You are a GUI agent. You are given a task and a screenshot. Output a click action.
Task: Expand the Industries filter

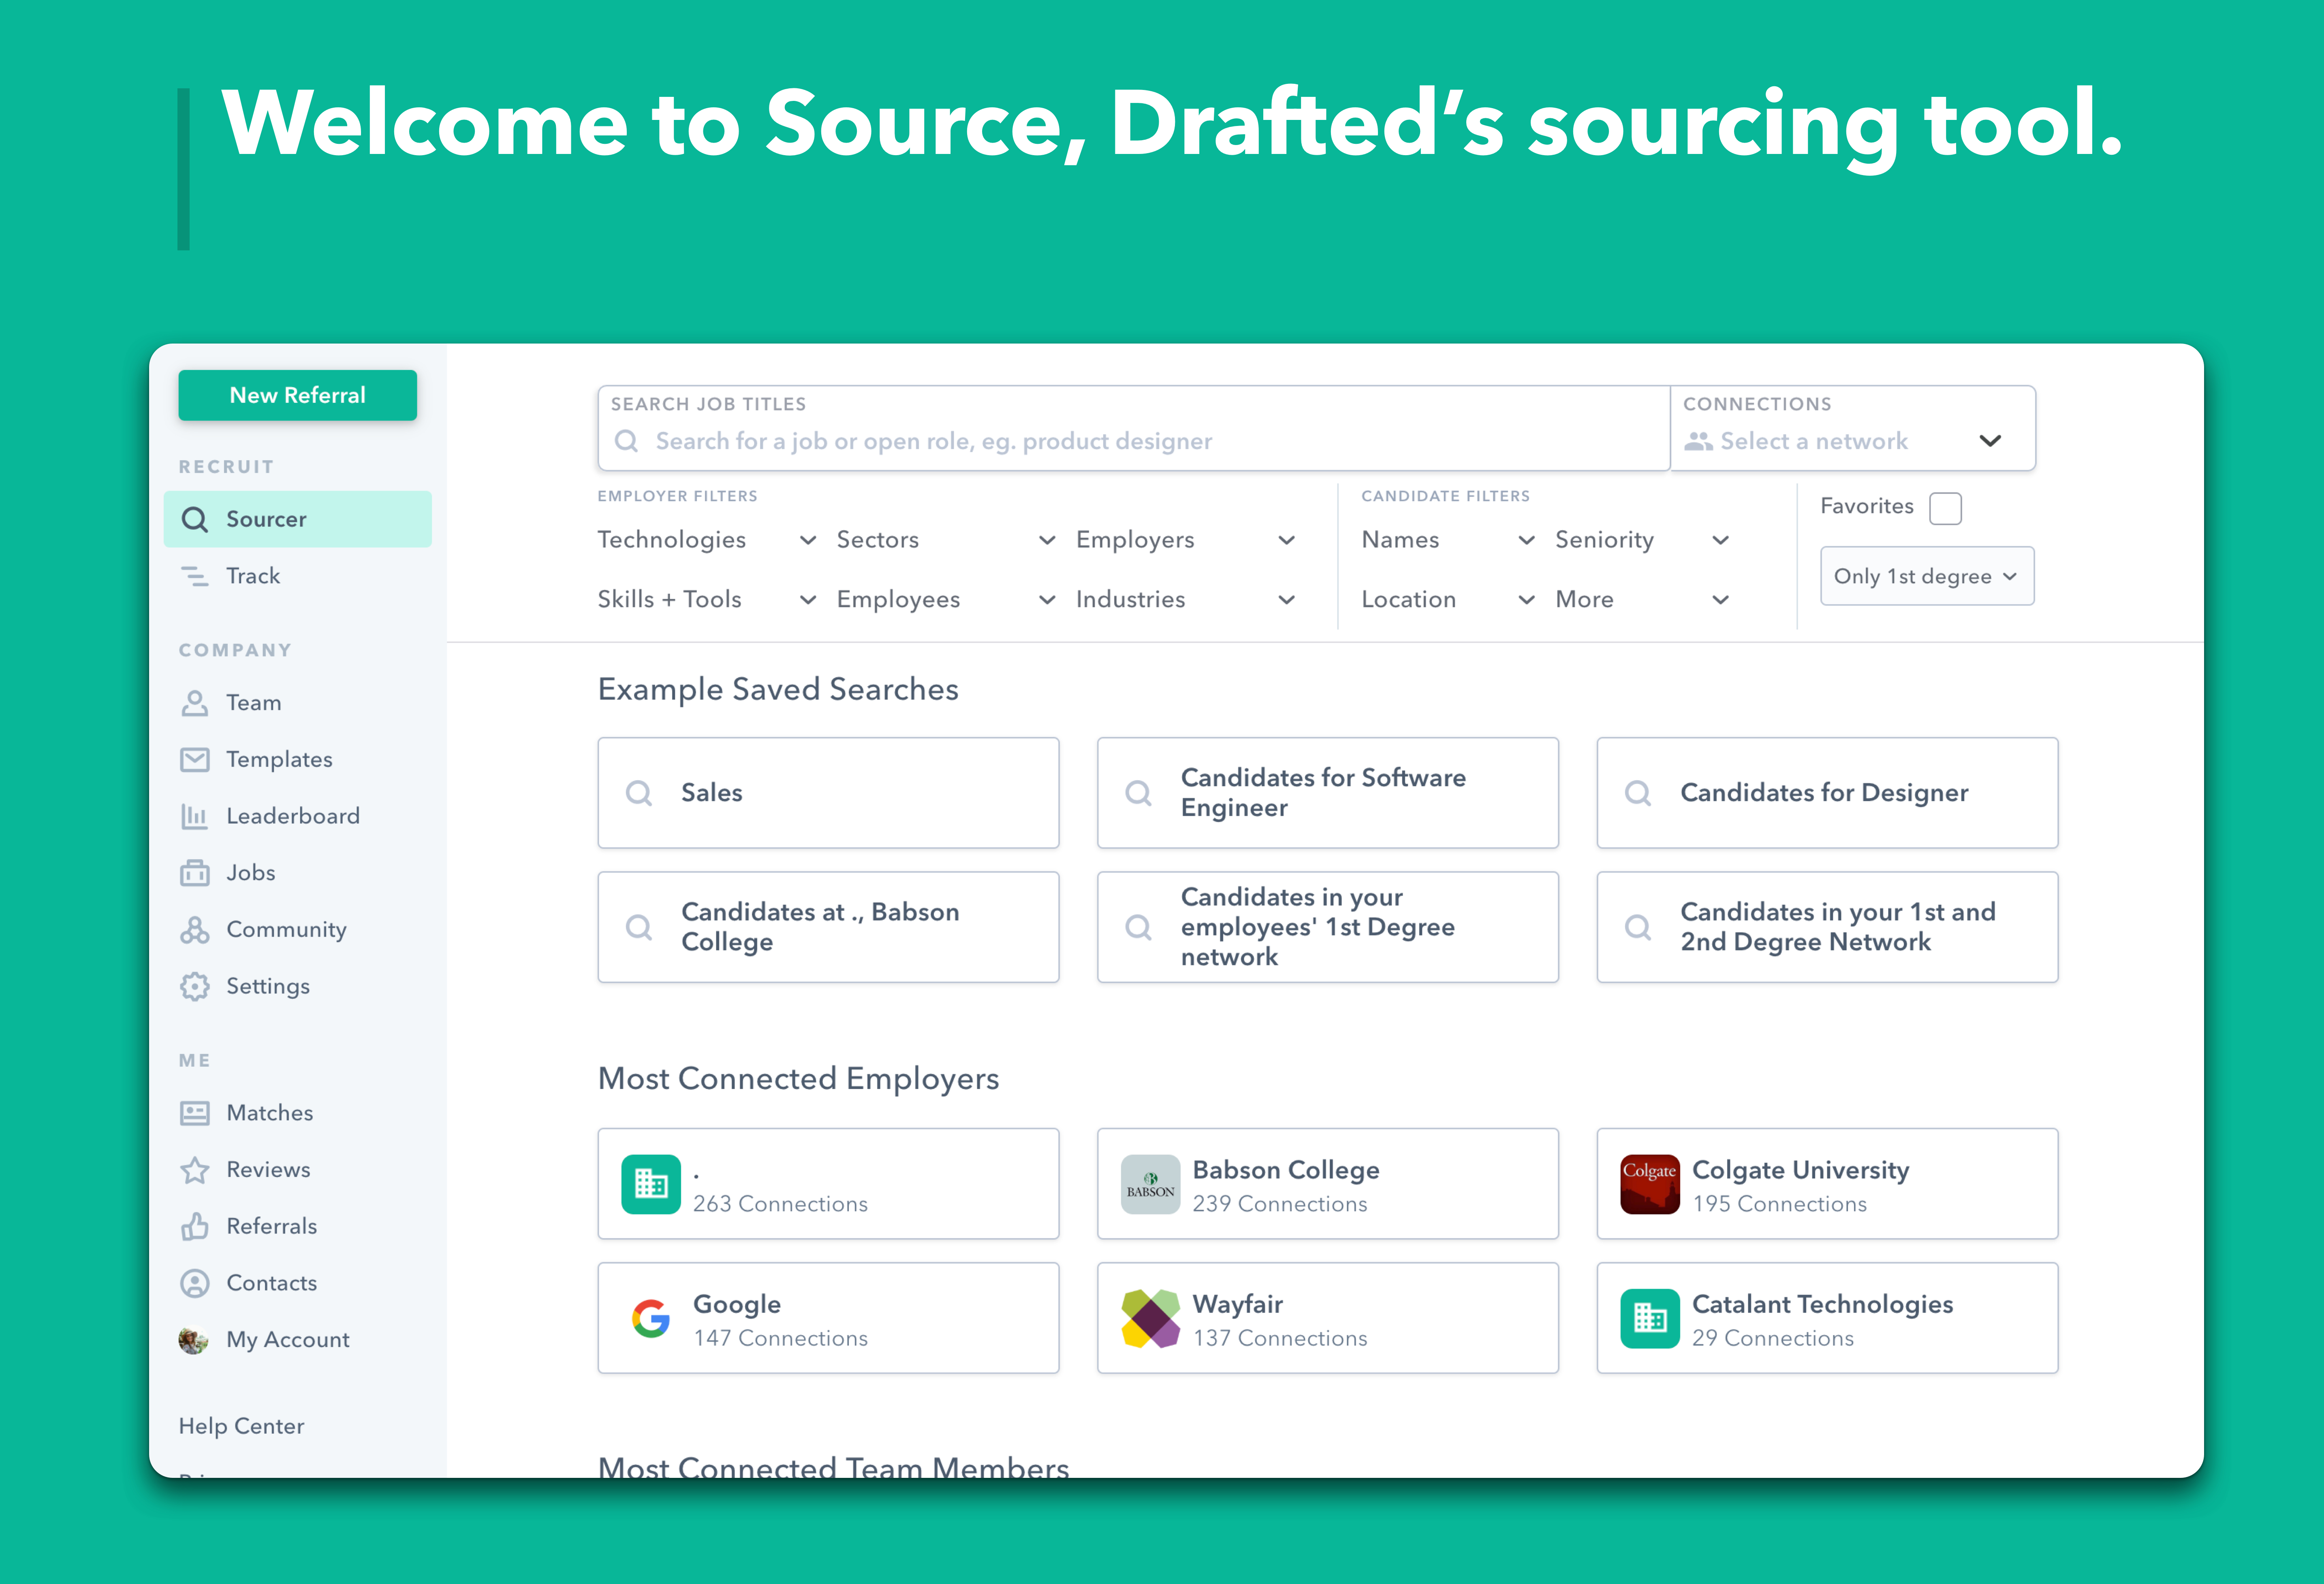click(x=1186, y=600)
